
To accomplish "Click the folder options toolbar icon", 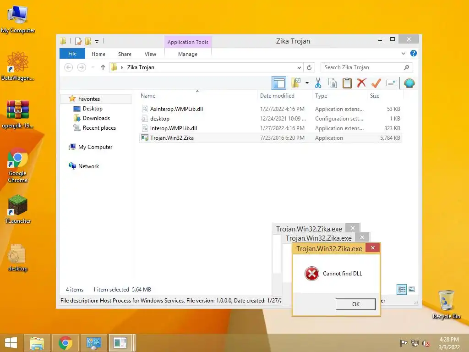I will click(296, 83).
